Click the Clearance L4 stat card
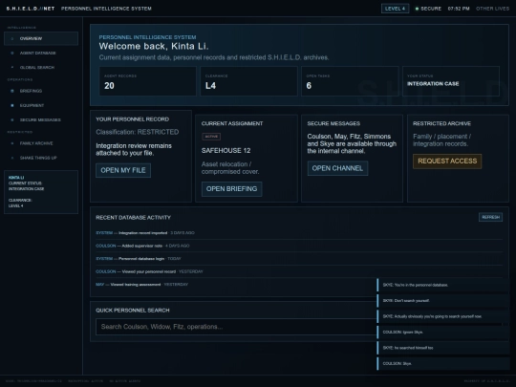 (x=248, y=81)
